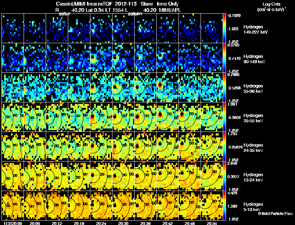Select the '20:06' time label
Viewport: 295px width, 225px height.
[35, 224]
